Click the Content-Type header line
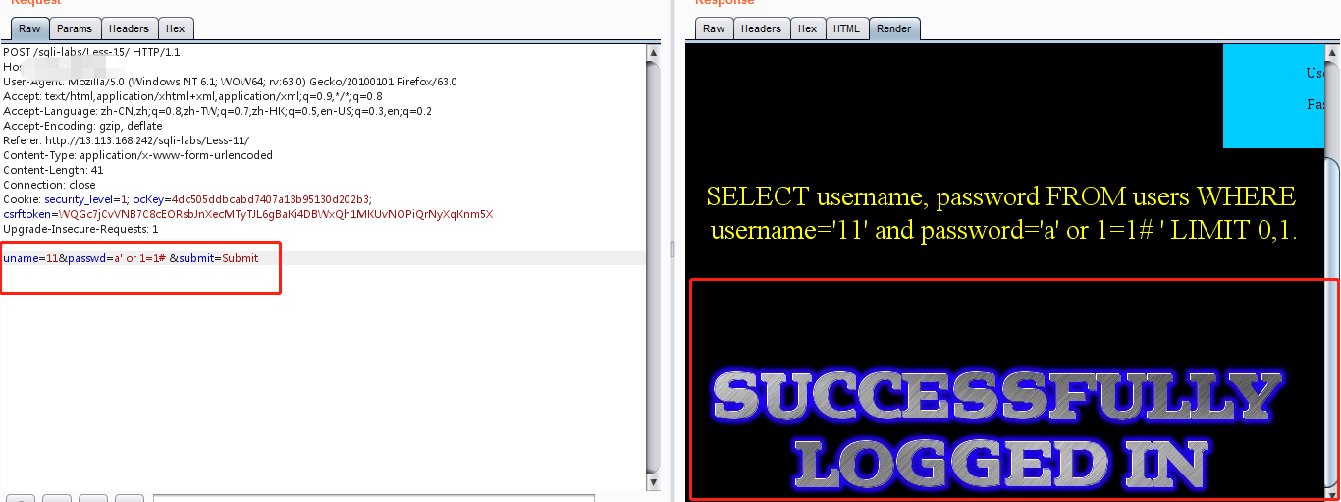The image size is (1341, 502). click(137, 155)
